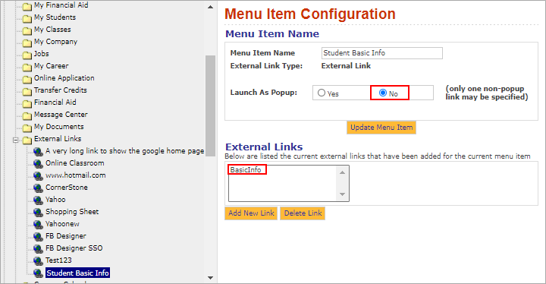Select the long google home page link
This screenshot has width=546, height=284.
tap(124, 151)
